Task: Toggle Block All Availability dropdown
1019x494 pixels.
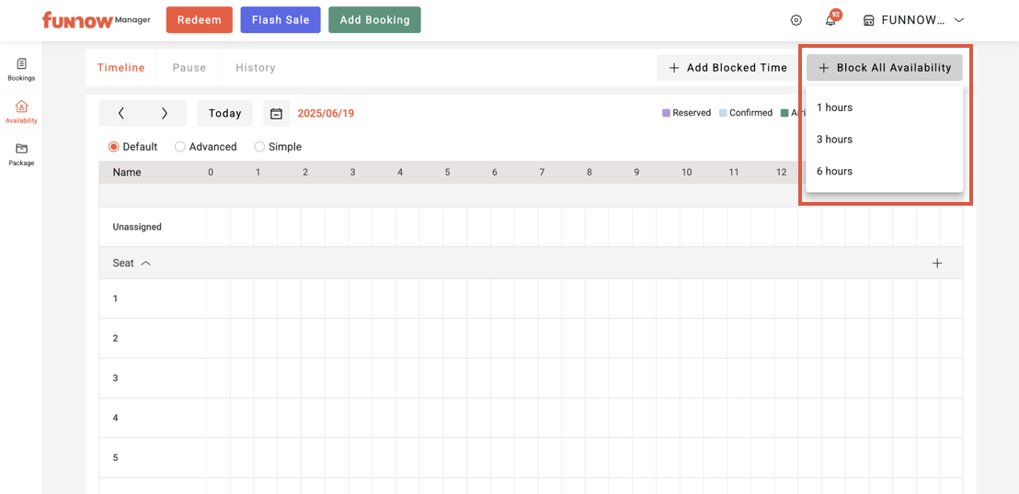Action: coord(885,68)
